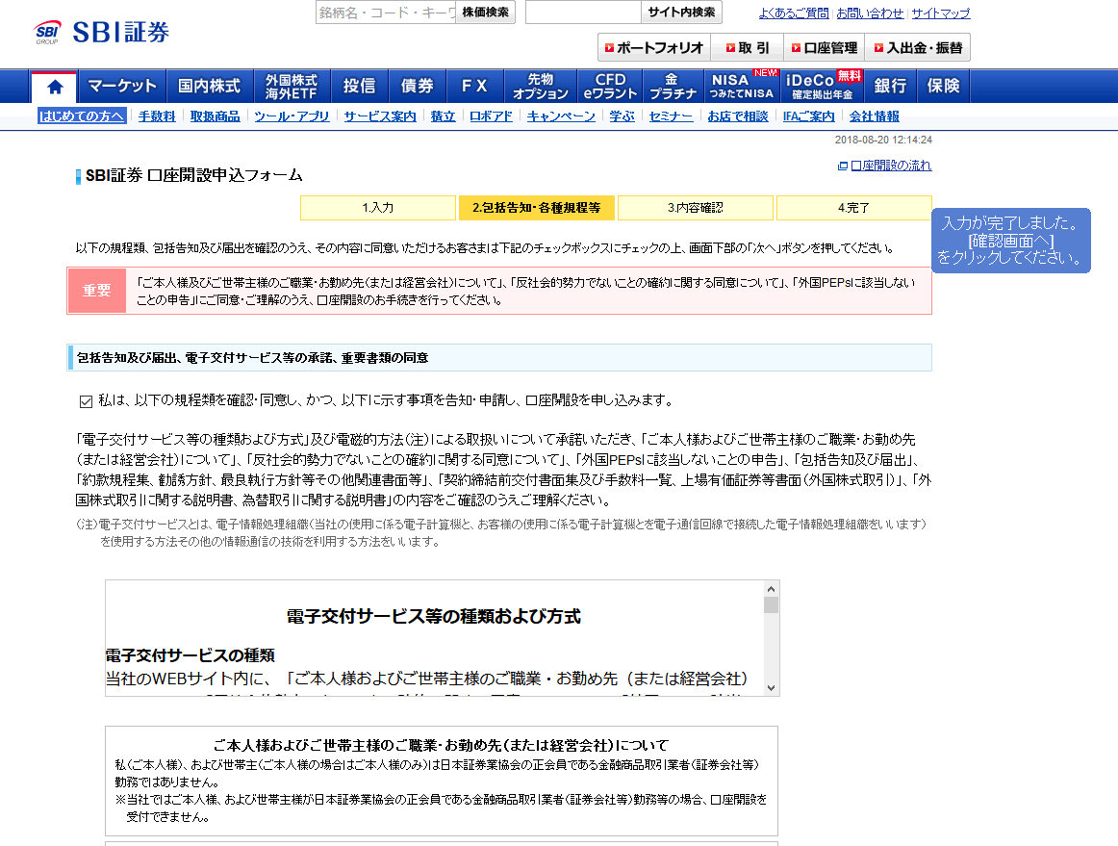Click キャンペーン submenu link

point(561,116)
